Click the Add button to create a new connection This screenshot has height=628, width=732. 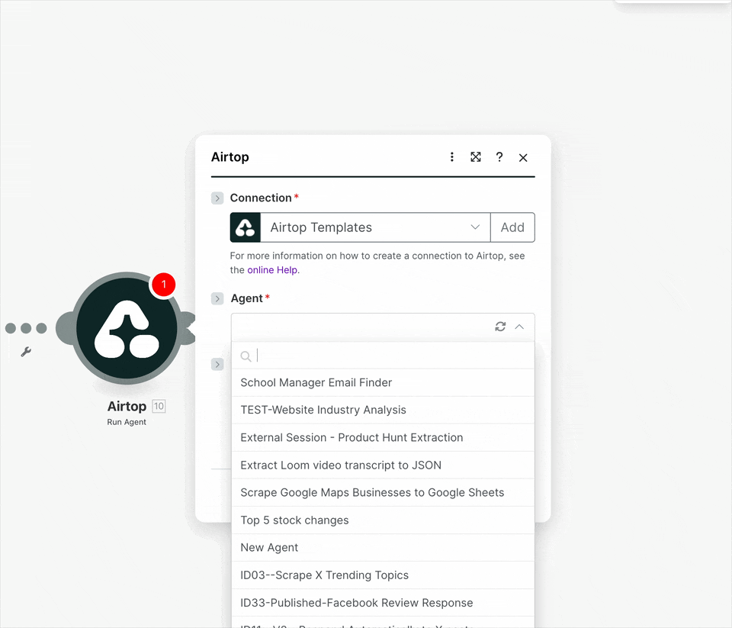(x=512, y=227)
